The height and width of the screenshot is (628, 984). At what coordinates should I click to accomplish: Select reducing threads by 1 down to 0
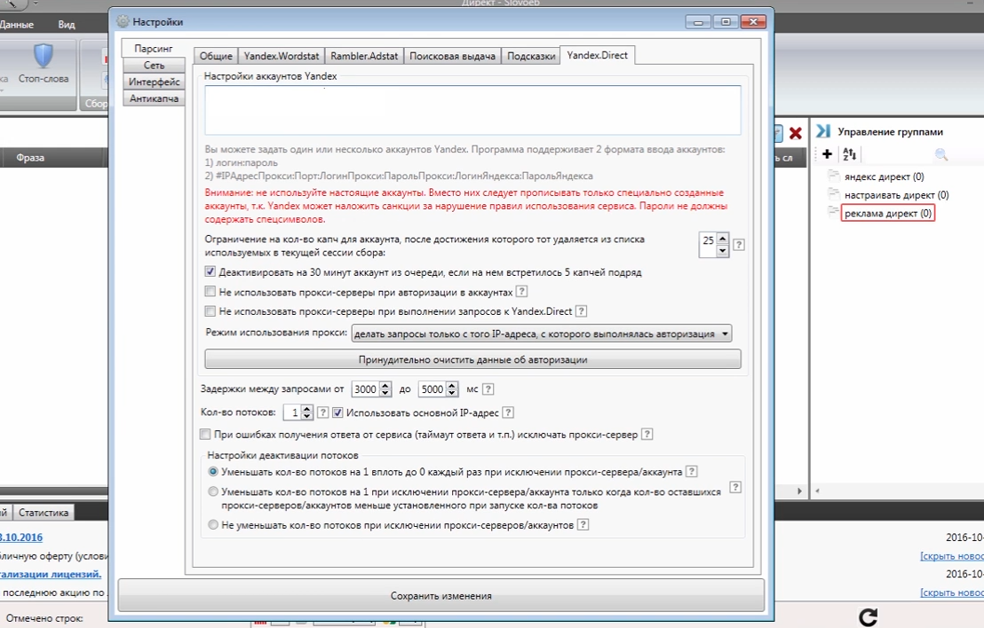[x=213, y=471]
